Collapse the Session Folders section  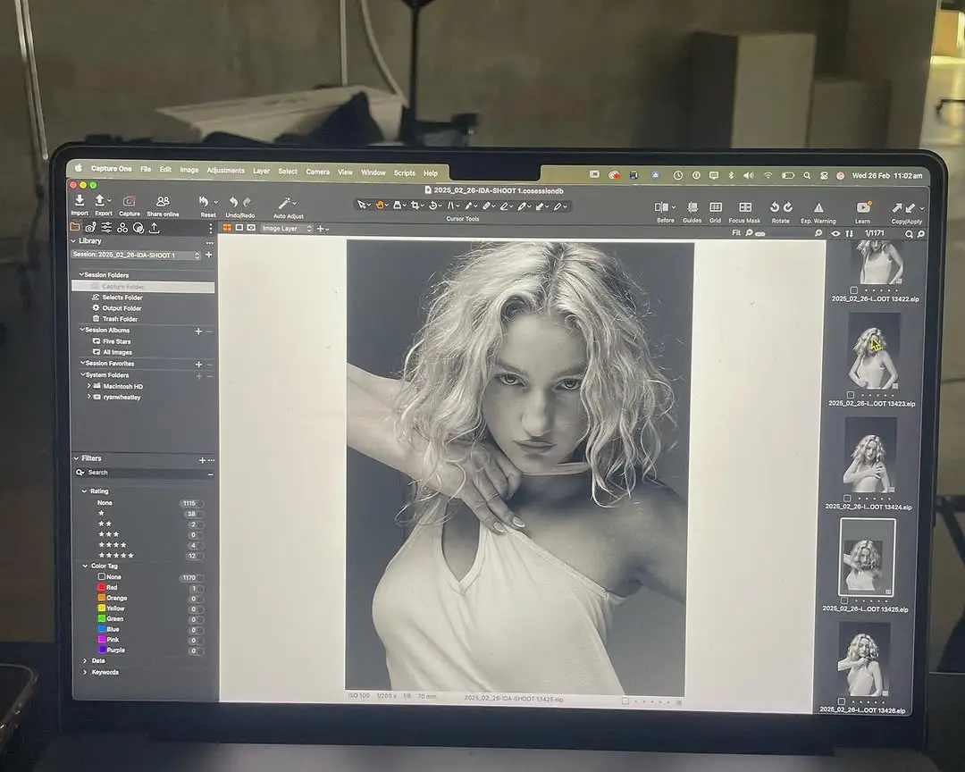[81, 274]
